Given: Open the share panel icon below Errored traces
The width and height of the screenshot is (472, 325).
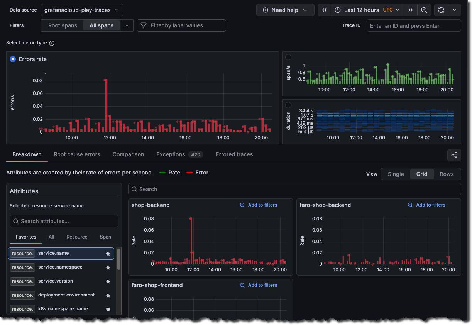Looking at the screenshot, I should [x=454, y=155].
